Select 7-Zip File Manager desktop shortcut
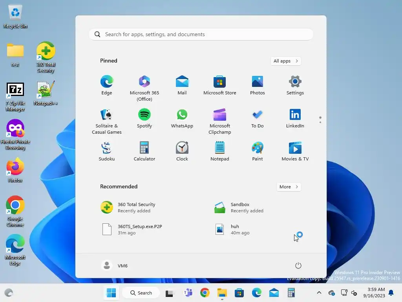Screen dimensions: 402x302 click(x=15, y=97)
